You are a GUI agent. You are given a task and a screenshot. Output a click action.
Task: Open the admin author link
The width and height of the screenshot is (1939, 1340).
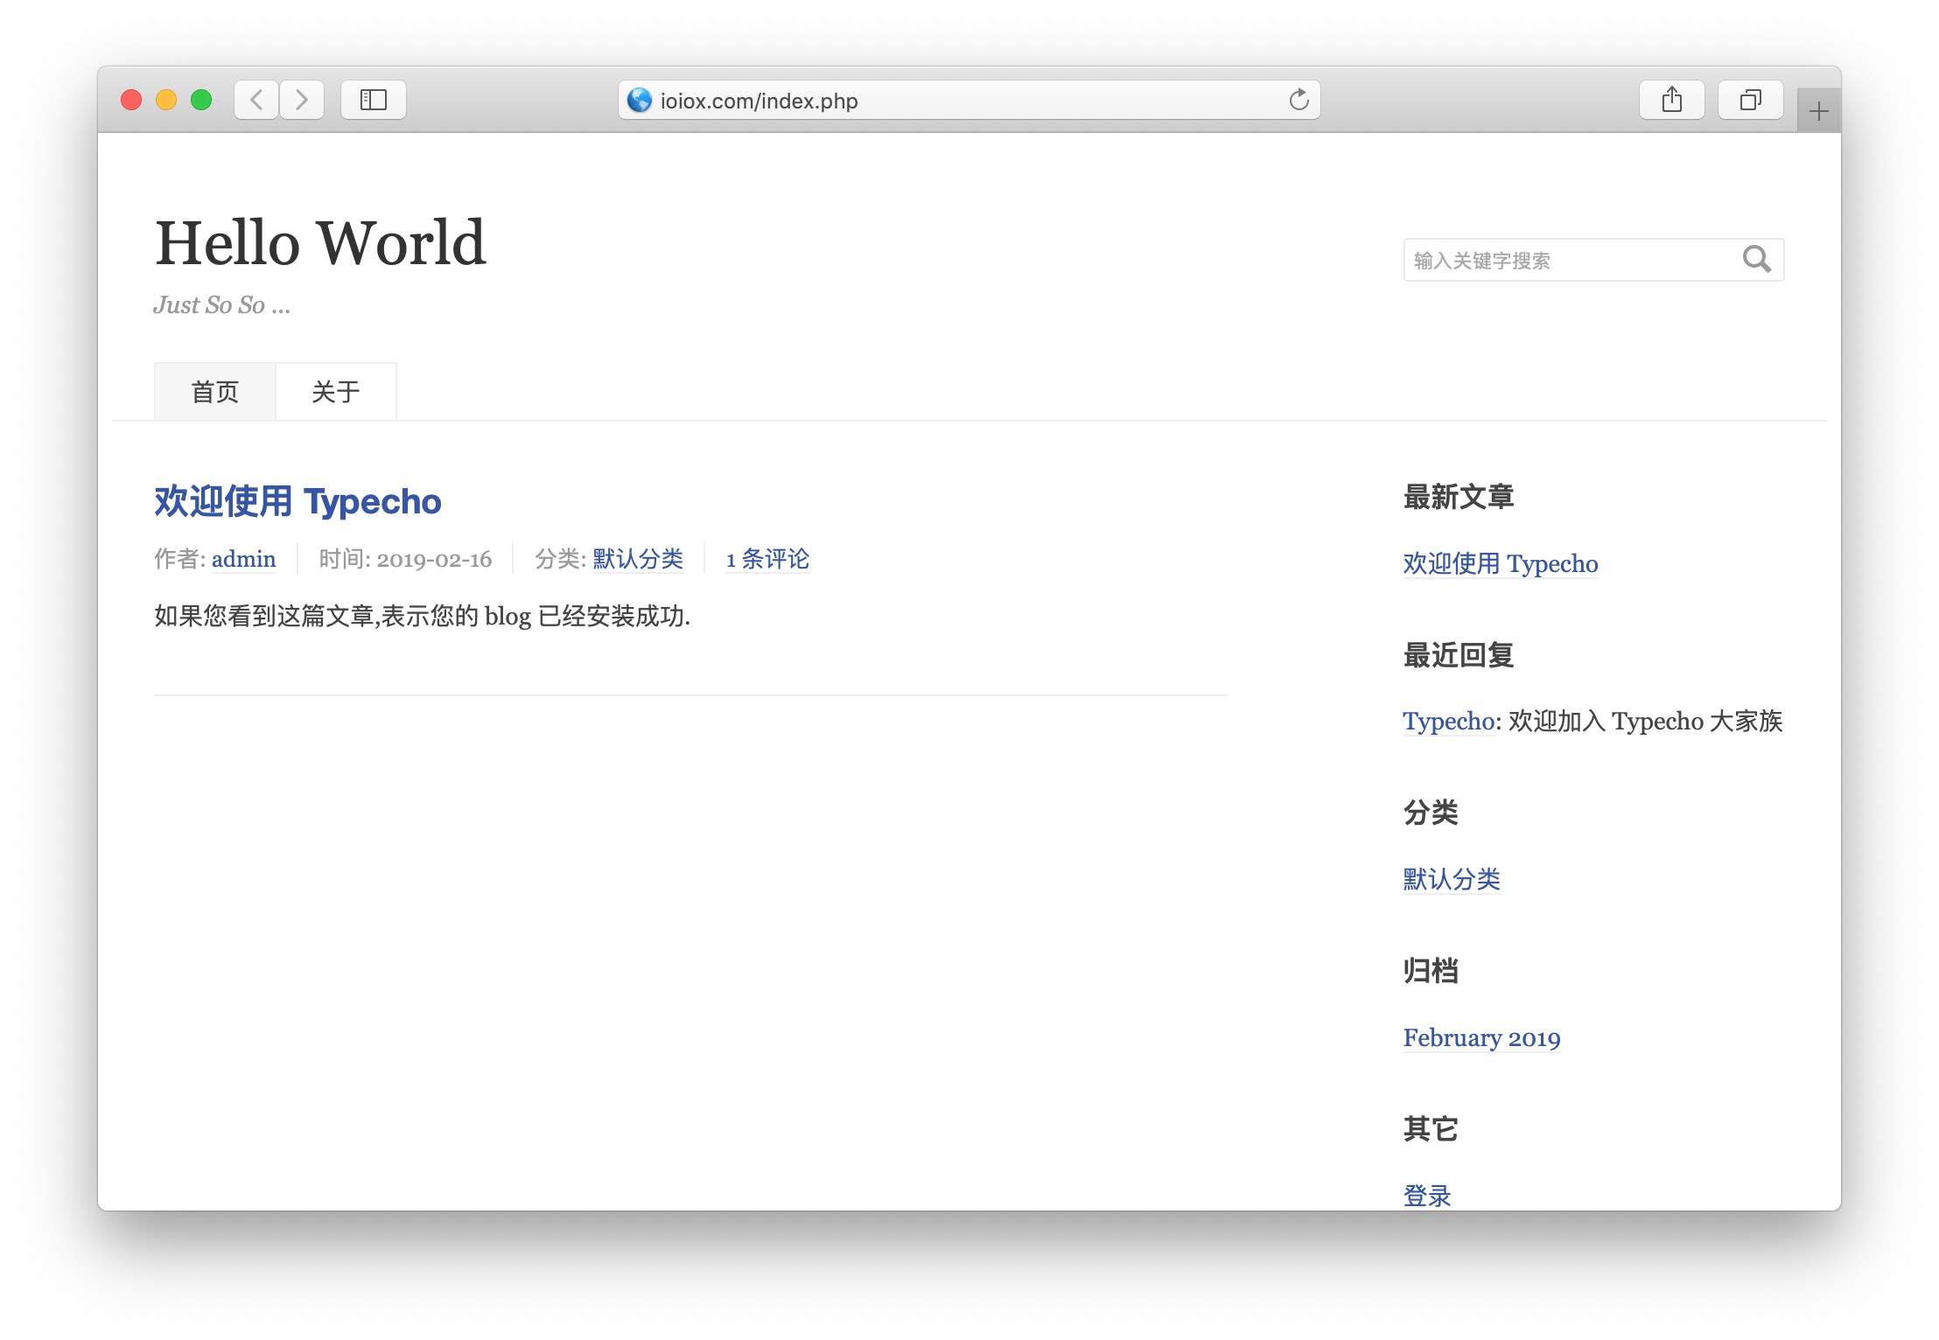[x=243, y=559]
